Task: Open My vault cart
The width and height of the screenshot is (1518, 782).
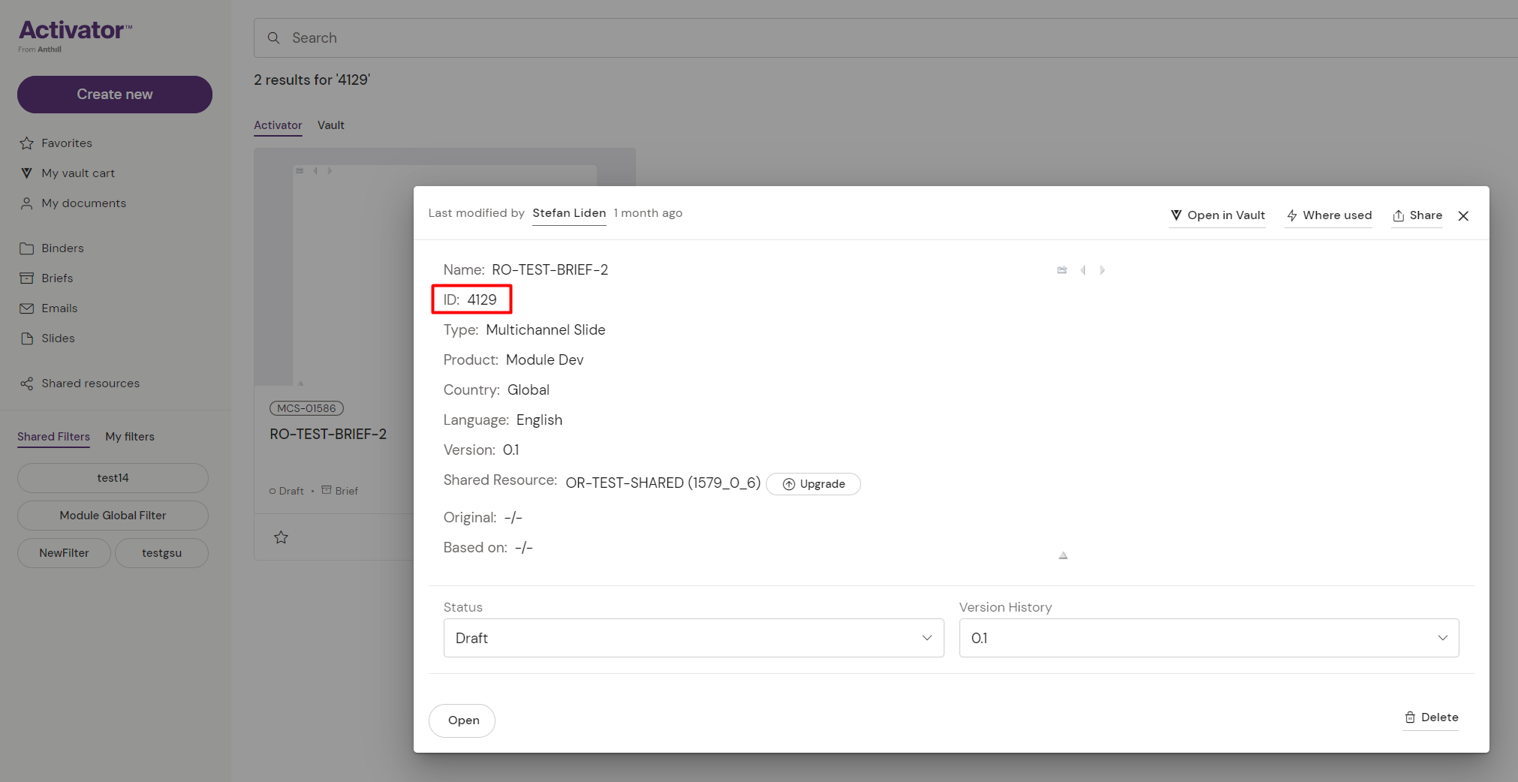Action: (x=77, y=173)
